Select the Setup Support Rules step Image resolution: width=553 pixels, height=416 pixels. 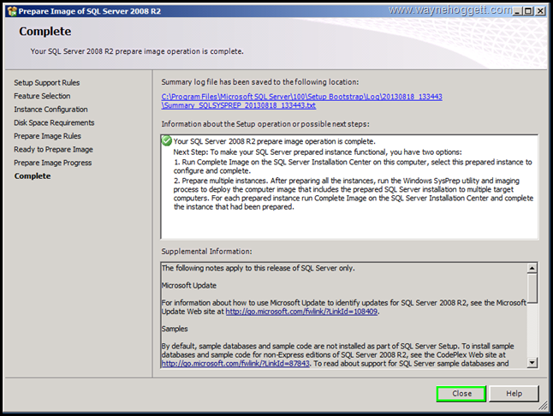(x=47, y=82)
